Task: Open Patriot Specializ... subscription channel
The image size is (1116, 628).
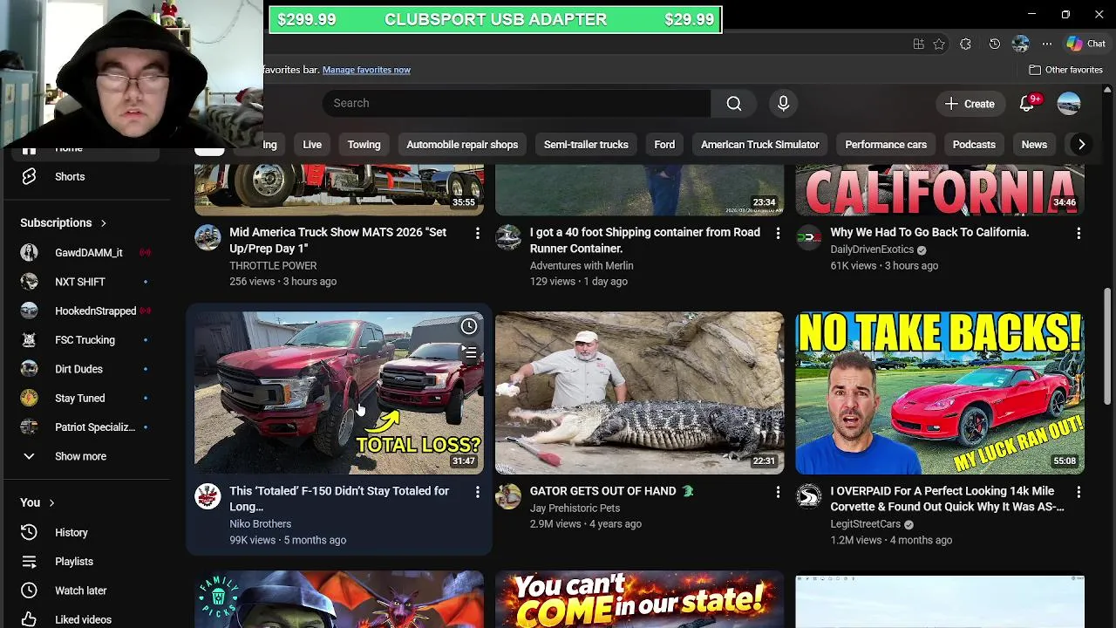Action: pyautogui.click(x=85, y=427)
